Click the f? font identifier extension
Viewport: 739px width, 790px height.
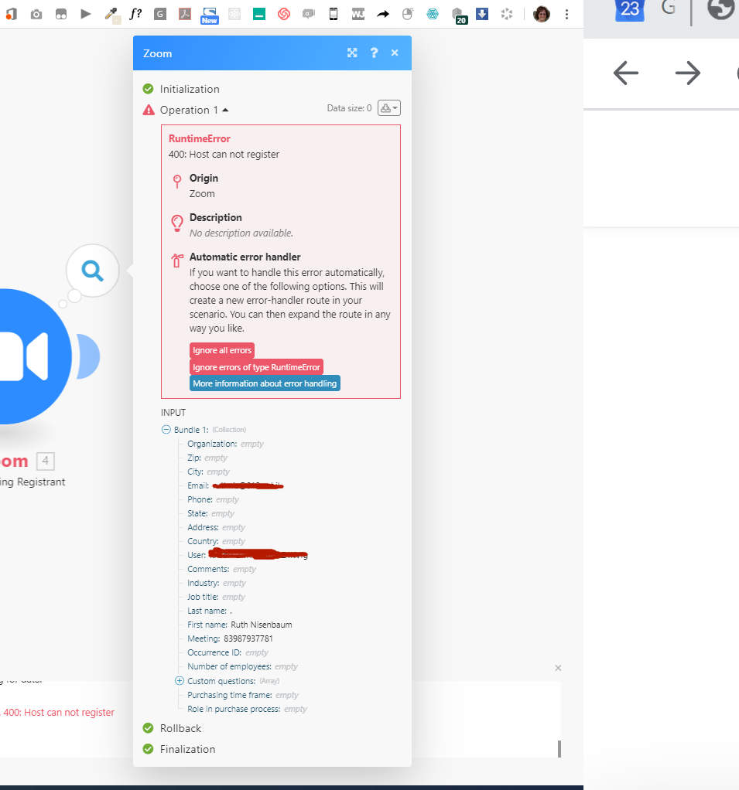coord(135,14)
